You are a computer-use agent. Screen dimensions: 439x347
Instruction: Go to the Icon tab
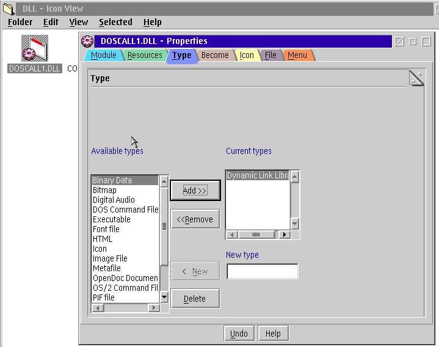247,55
